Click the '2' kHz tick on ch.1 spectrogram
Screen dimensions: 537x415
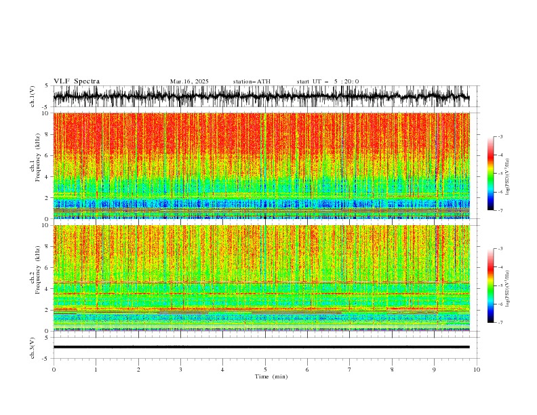(47, 198)
